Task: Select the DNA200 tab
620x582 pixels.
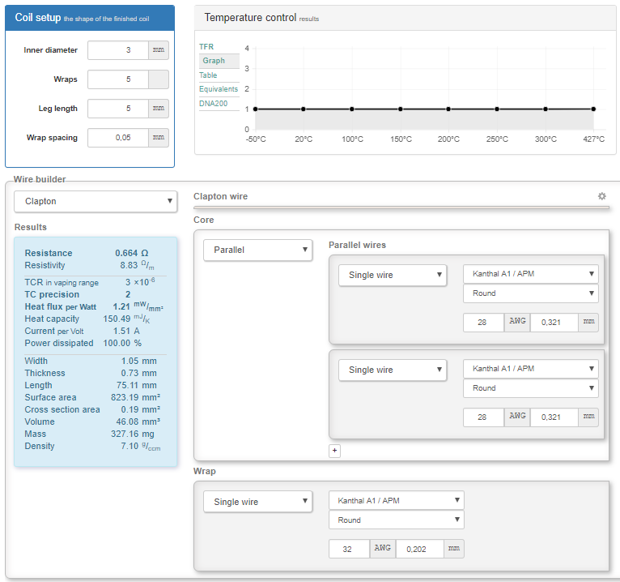Action: [213, 103]
